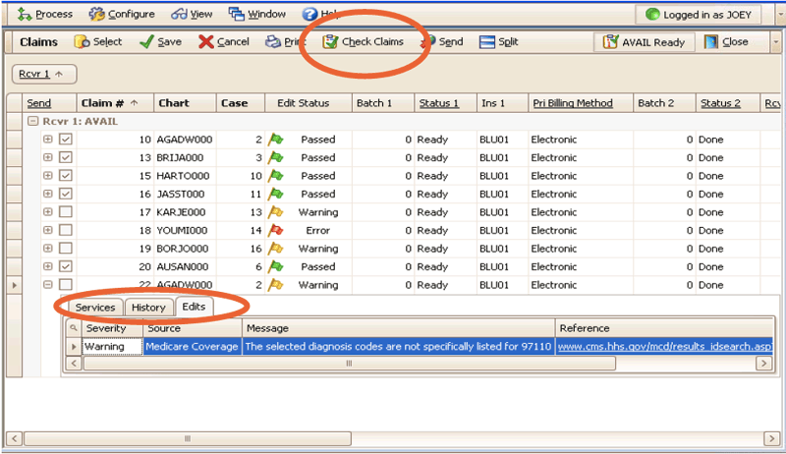This screenshot has width=786, height=454.
Task: Expand claim 16 JASST000 row
Action: [x=47, y=194]
